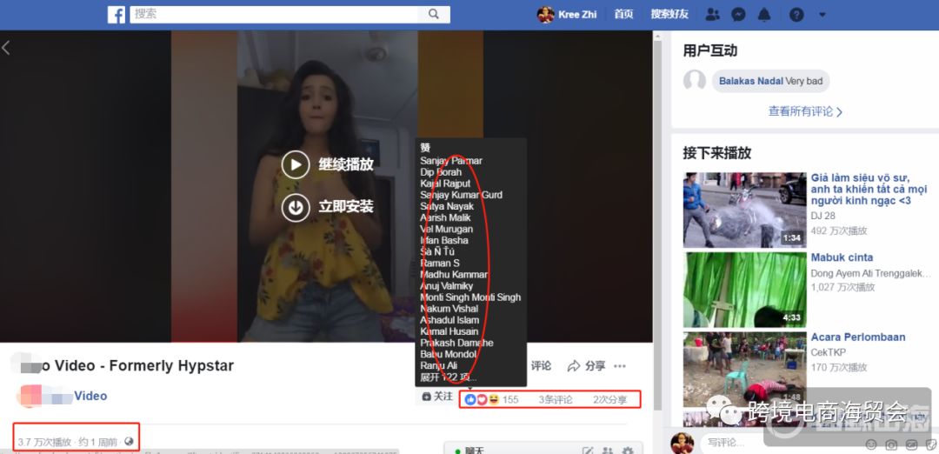Click the search magnifier button
The image size is (939, 454).
point(434,15)
